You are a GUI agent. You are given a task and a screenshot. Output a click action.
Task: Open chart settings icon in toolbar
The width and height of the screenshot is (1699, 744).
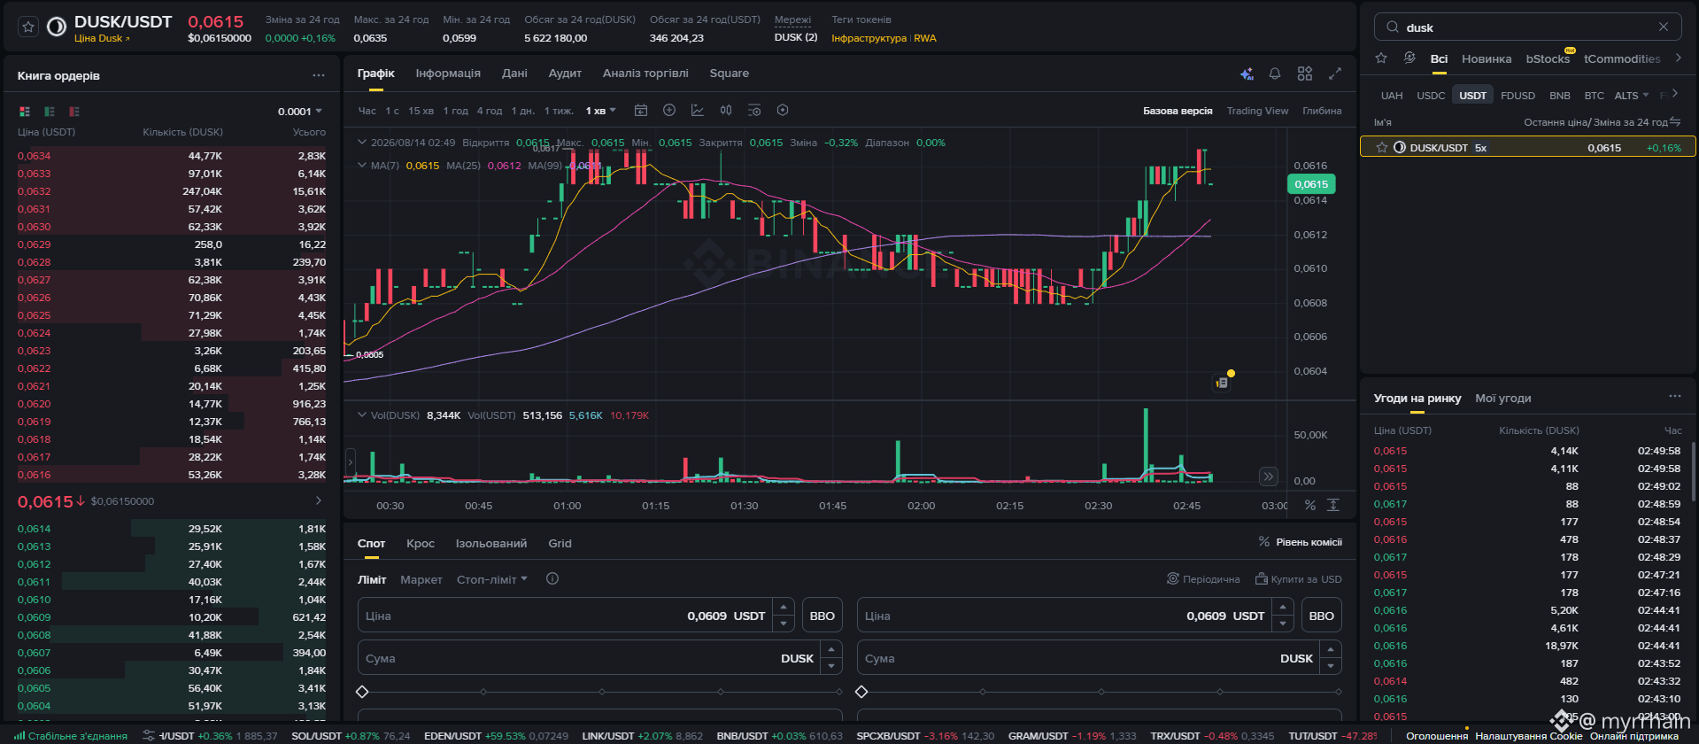tap(754, 111)
